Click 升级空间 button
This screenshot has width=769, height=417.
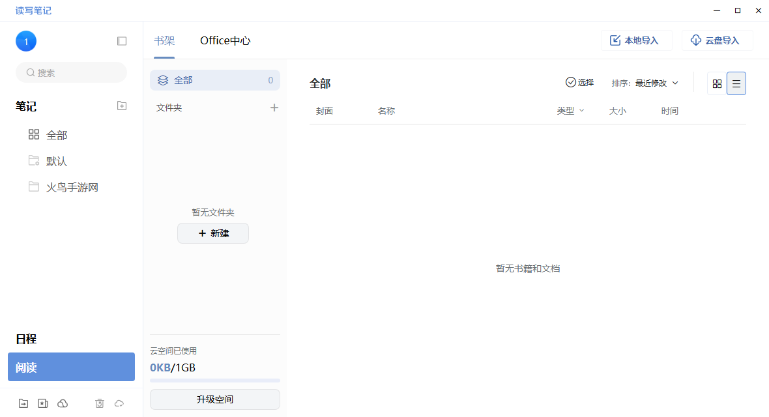point(215,399)
